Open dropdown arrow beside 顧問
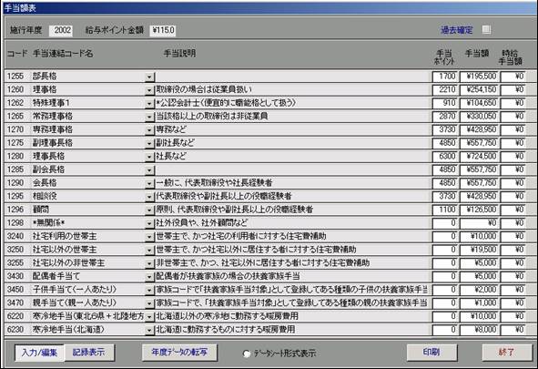 (x=149, y=210)
